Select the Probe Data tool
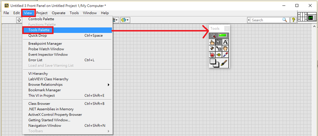This screenshot has height=136, width=318. point(219,55)
